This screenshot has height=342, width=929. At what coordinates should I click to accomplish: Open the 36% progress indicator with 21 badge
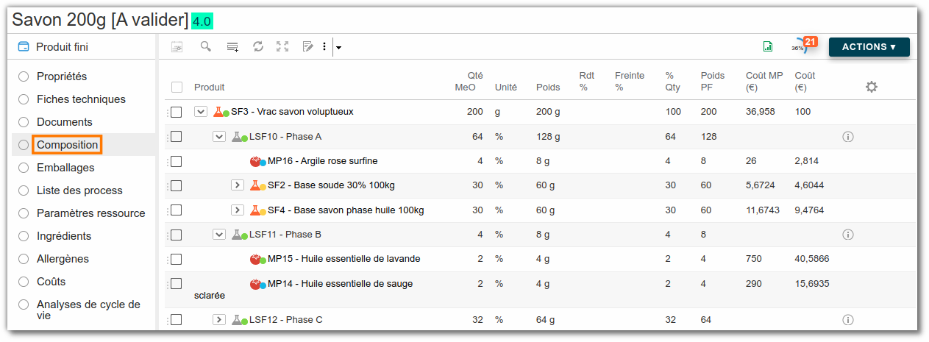click(802, 46)
